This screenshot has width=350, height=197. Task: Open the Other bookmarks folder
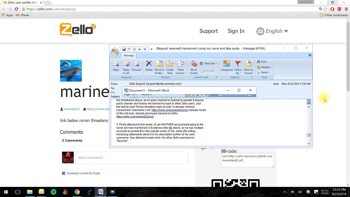[334, 15]
